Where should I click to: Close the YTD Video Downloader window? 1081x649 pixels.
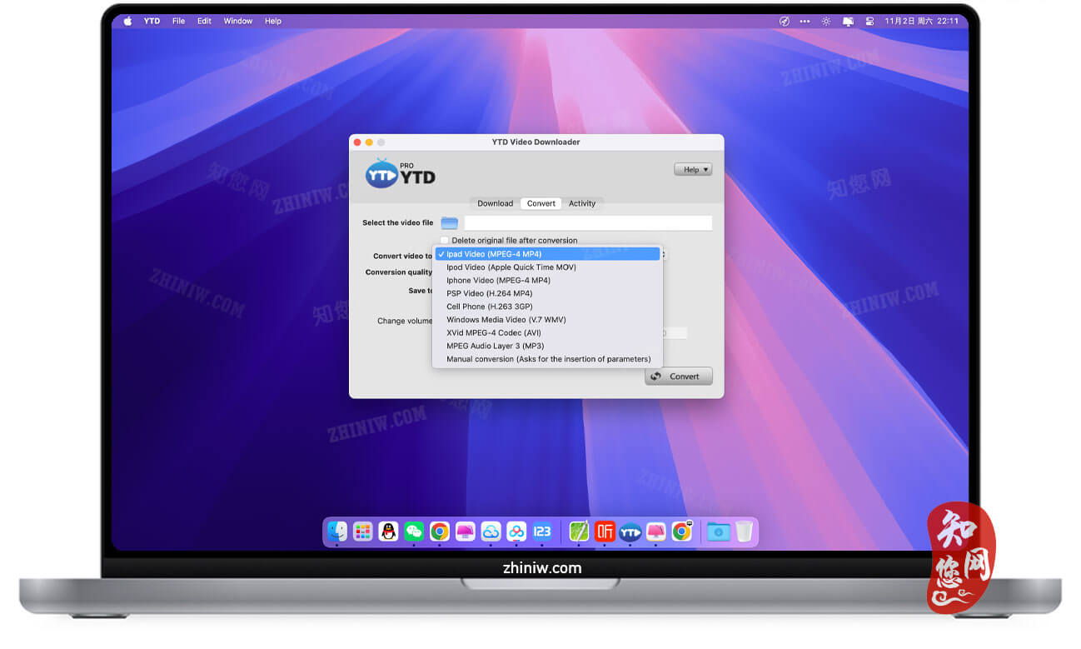358,142
